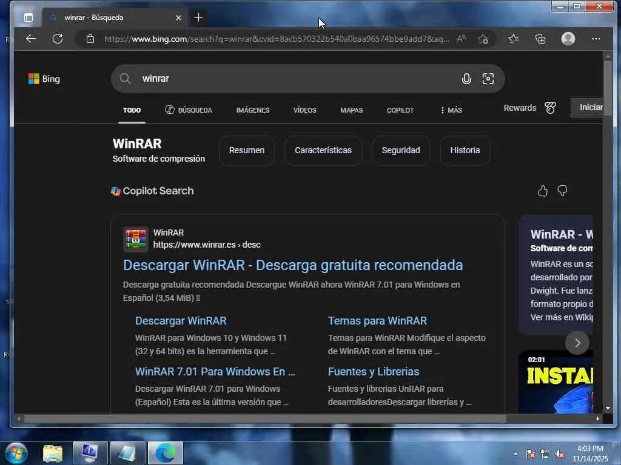
Task: Add this page to favorites
Action: click(483, 39)
